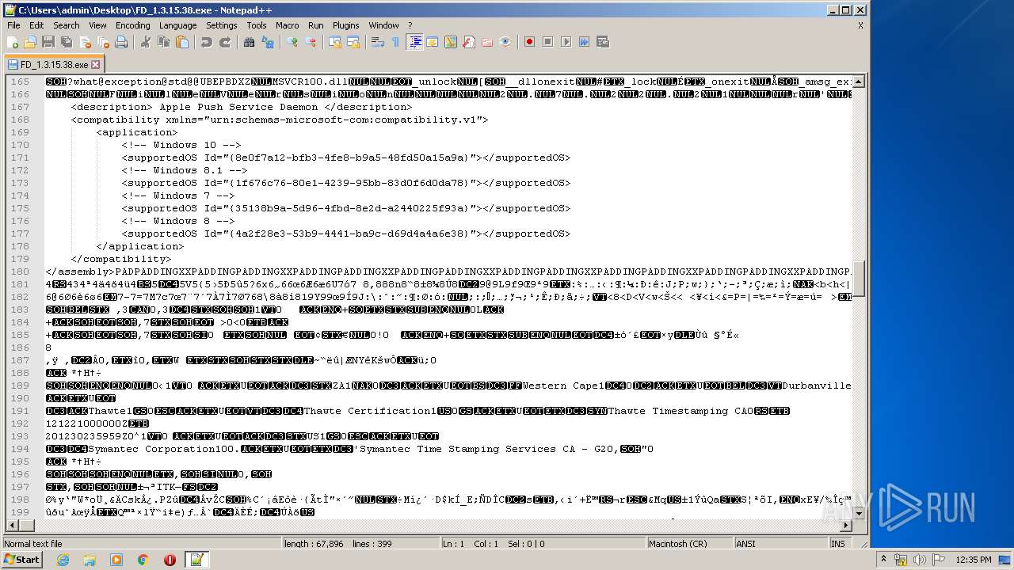The image size is (1014, 570).
Task: Open the Document Map icon
Action: (450, 42)
